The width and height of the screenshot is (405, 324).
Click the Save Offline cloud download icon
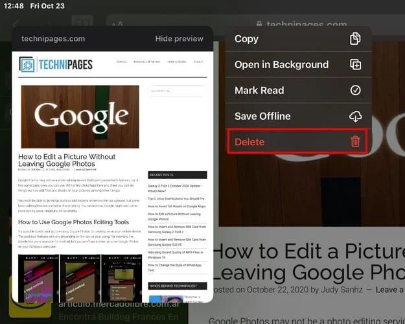coord(355,116)
